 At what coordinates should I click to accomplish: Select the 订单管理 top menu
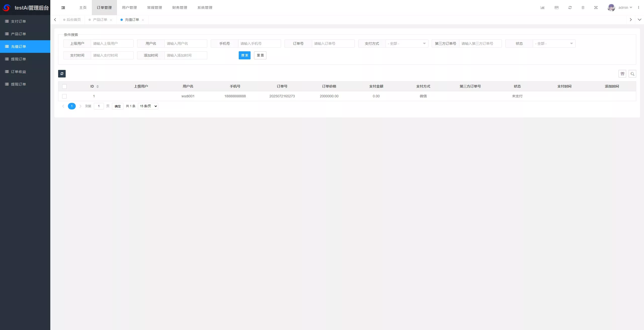104,8
